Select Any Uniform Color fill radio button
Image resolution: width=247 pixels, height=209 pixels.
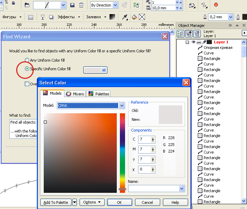coord(27,60)
